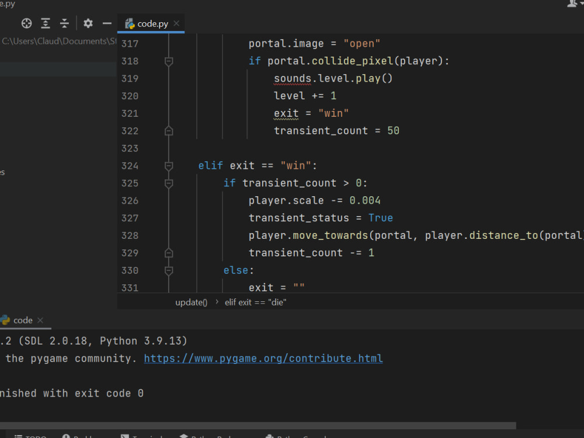This screenshot has height=438, width=584.
Task: Close the 'code' run tab
Action: pyautogui.click(x=40, y=320)
